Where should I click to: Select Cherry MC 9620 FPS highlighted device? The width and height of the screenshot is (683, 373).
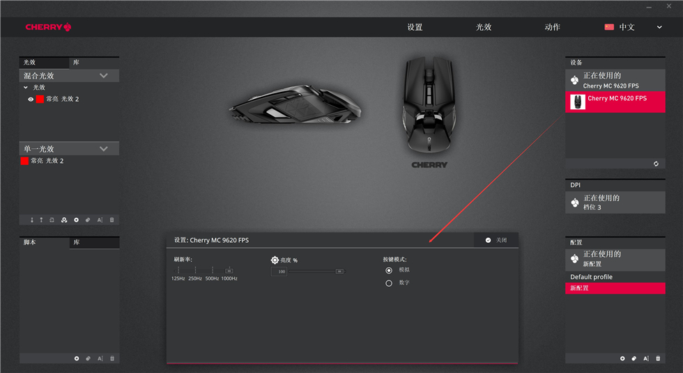pos(615,102)
